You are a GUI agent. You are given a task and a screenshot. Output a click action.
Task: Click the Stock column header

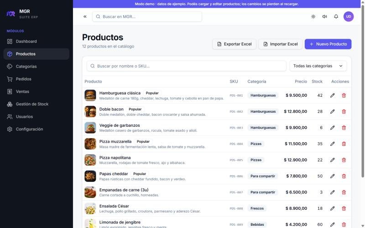pyautogui.click(x=317, y=82)
